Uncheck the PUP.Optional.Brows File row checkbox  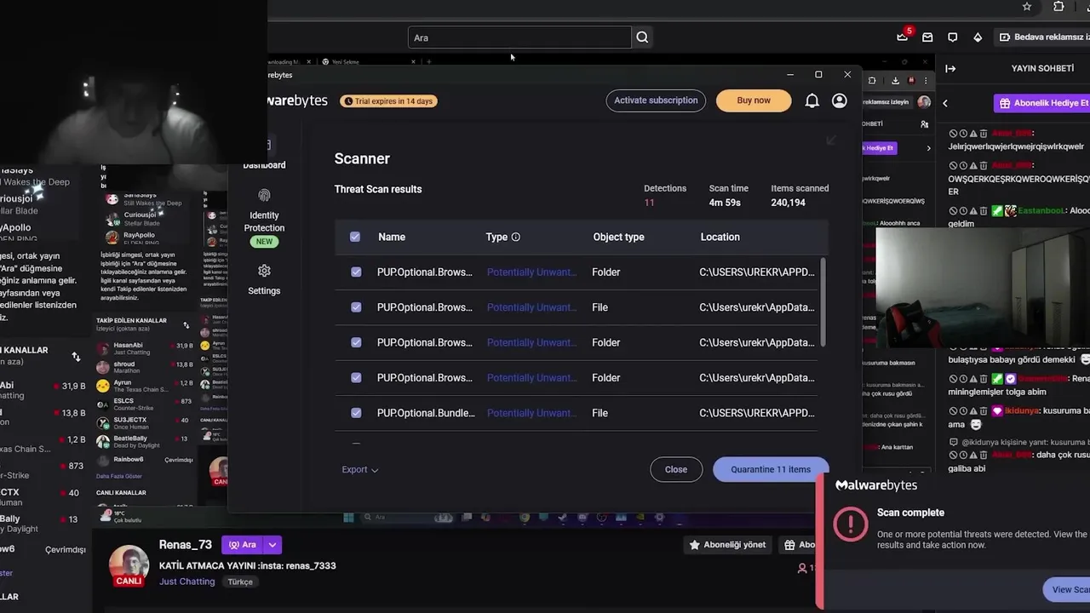[356, 307]
